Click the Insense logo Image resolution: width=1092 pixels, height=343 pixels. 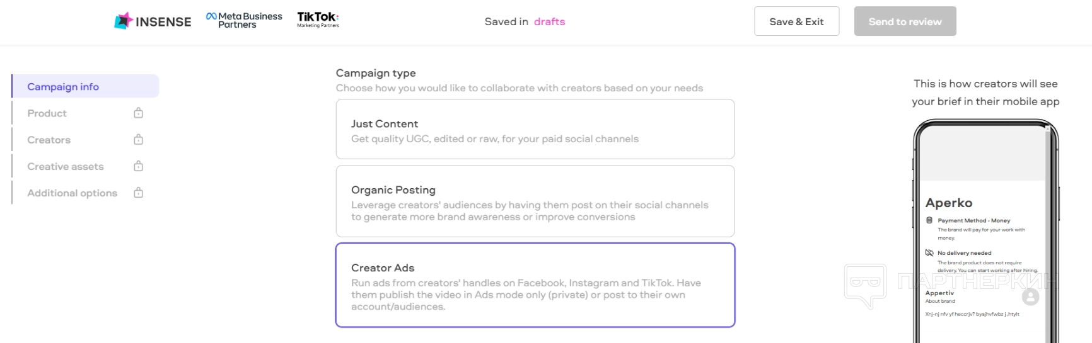pos(153,21)
